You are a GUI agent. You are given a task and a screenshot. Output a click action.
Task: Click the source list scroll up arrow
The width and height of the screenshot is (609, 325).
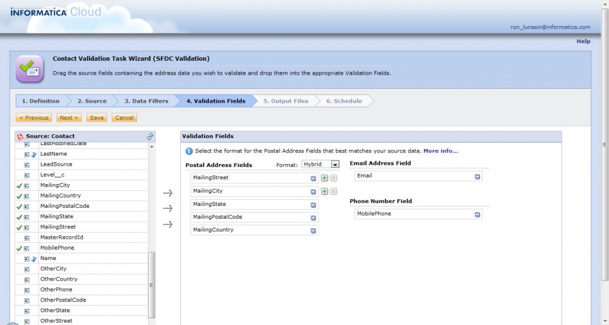click(x=152, y=147)
